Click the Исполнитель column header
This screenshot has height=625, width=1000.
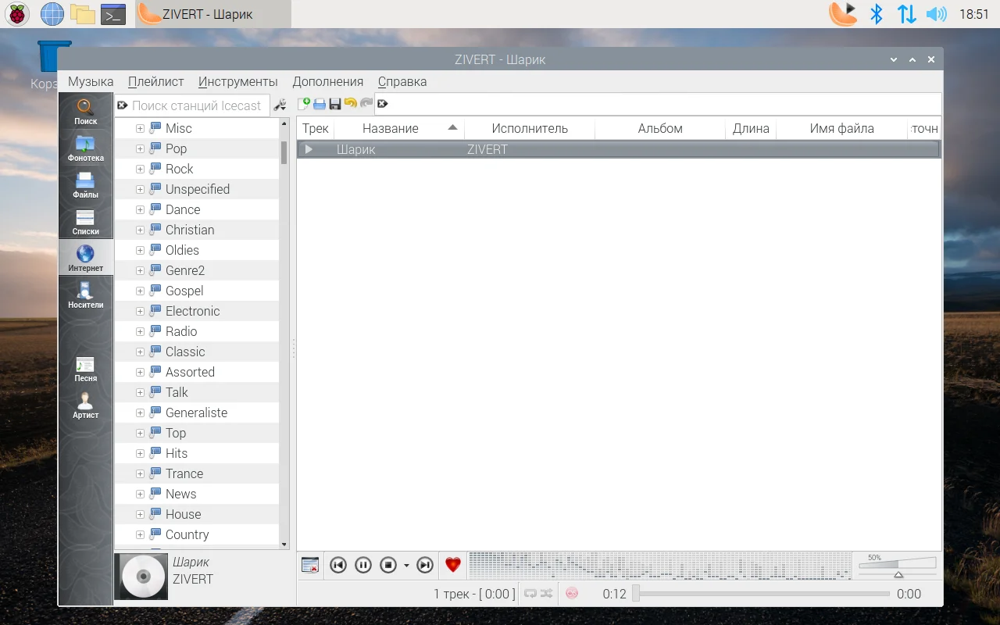click(530, 129)
